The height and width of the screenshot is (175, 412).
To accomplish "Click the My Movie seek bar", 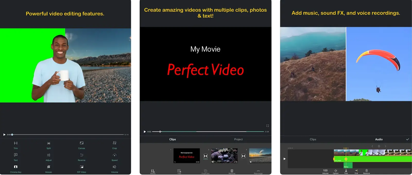I will [x=208, y=132].
